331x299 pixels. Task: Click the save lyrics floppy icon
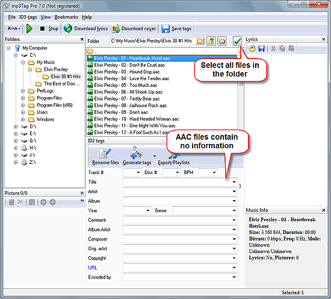coord(262,49)
